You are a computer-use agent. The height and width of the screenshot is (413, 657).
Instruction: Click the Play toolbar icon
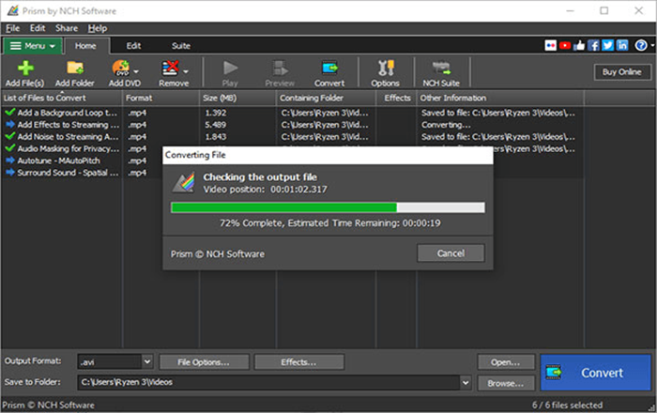[x=230, y=68]
